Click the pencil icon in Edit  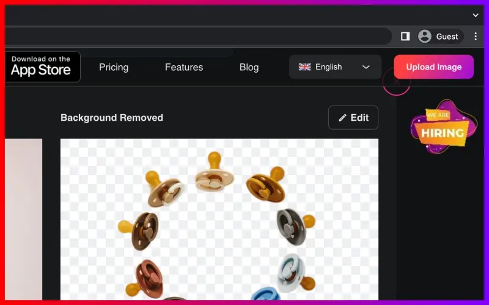(342, 118)
